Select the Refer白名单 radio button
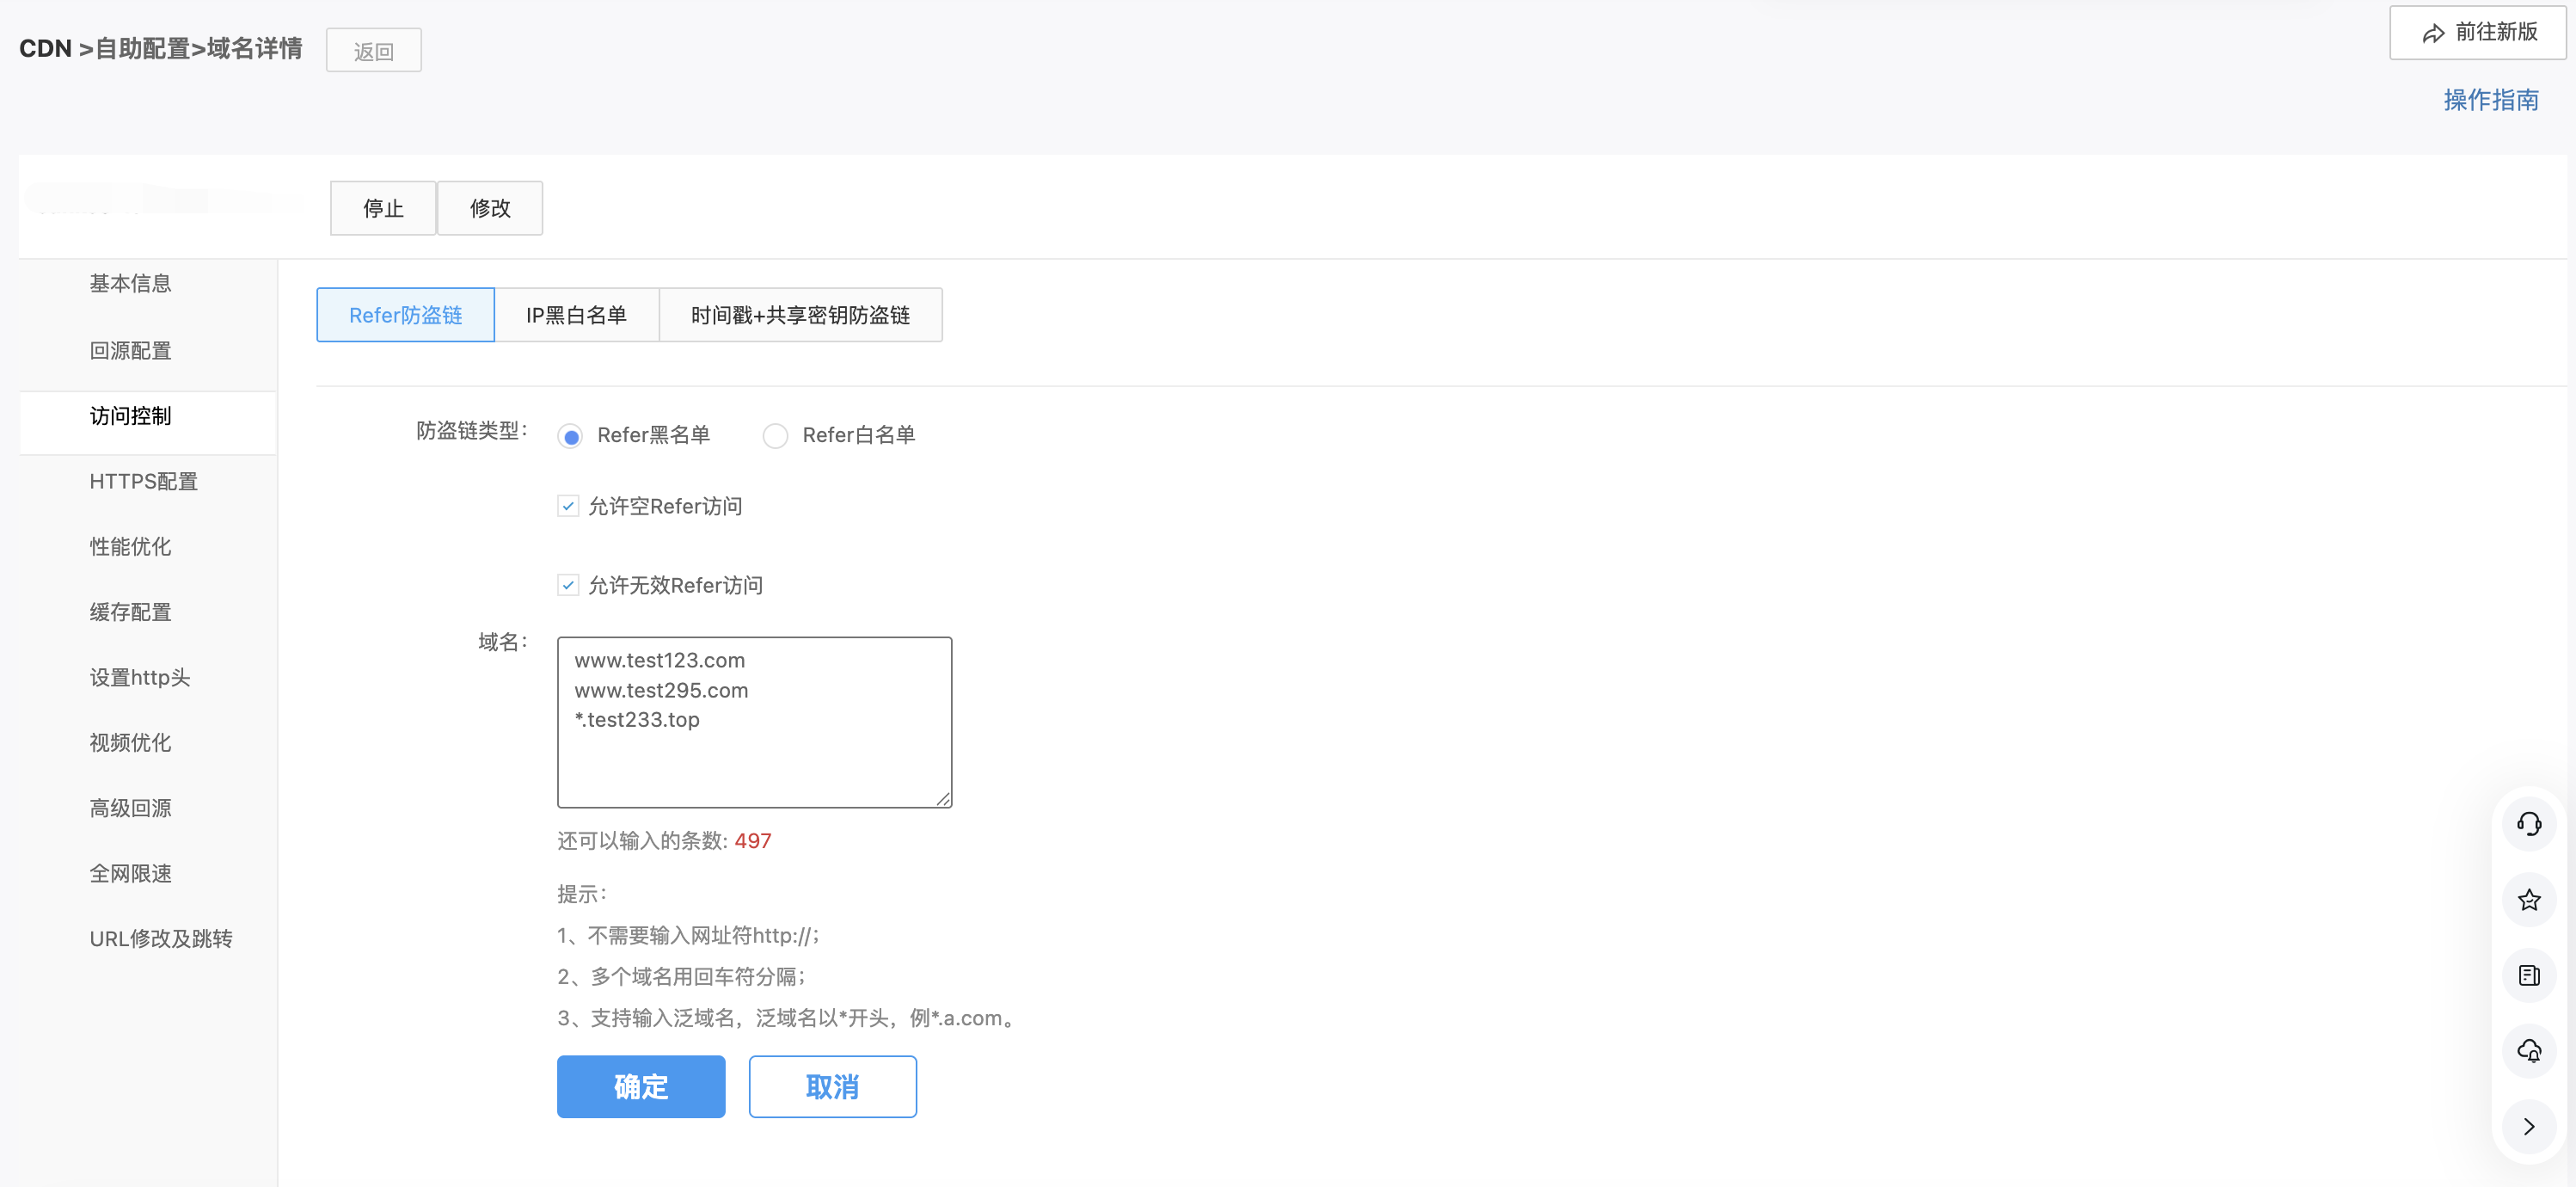Screen dimensions: 2576x1187 775,436
